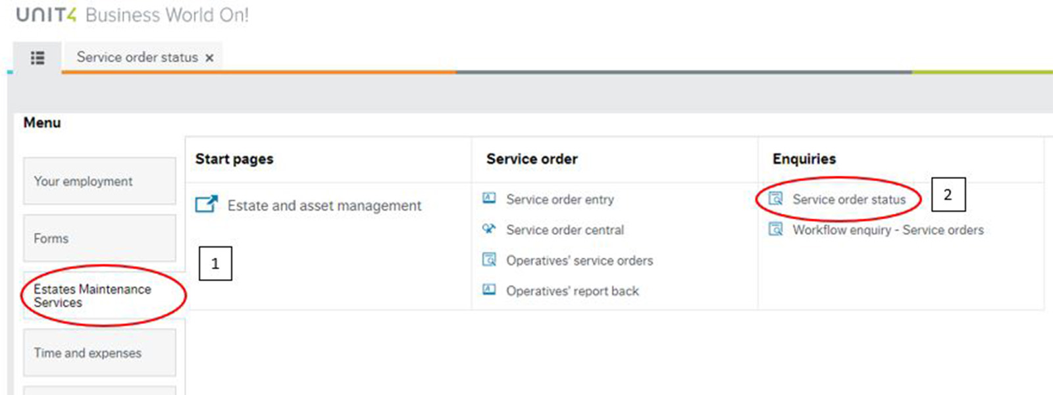Go to Service order central
The width and height of the screenshot is (1053, 395).
(565, 230)
